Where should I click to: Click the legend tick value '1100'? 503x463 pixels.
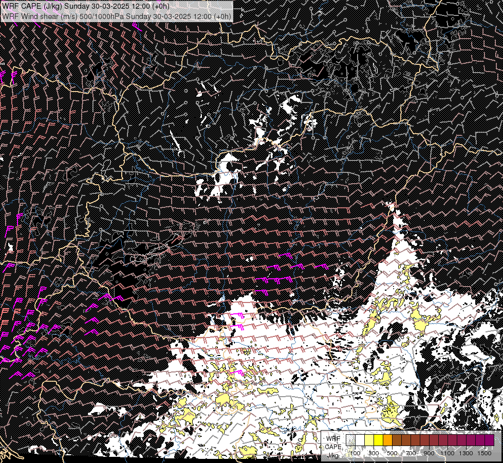coord(448,453)
